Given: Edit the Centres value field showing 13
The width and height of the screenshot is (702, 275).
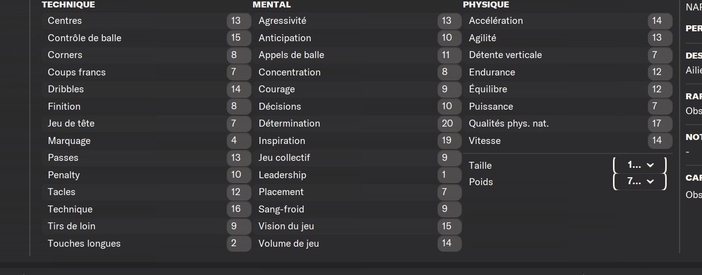Looking at the screenshot, I should 239,21.
